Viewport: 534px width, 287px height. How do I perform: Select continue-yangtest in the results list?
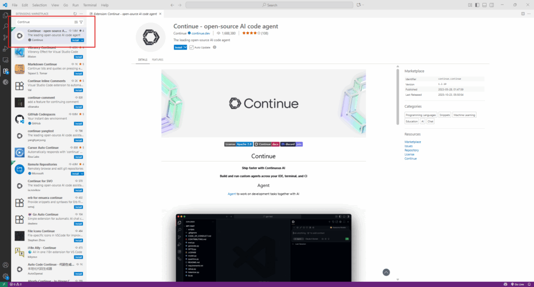click(x=49, y=135)
